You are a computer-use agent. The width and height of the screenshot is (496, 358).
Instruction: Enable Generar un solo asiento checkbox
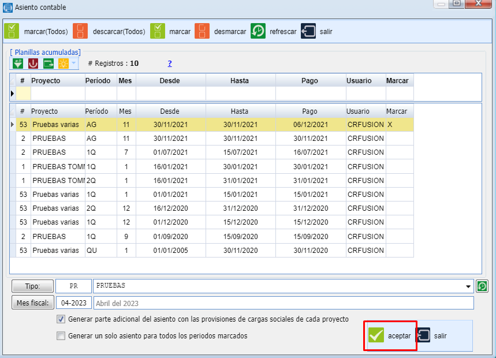coord(61,335)
